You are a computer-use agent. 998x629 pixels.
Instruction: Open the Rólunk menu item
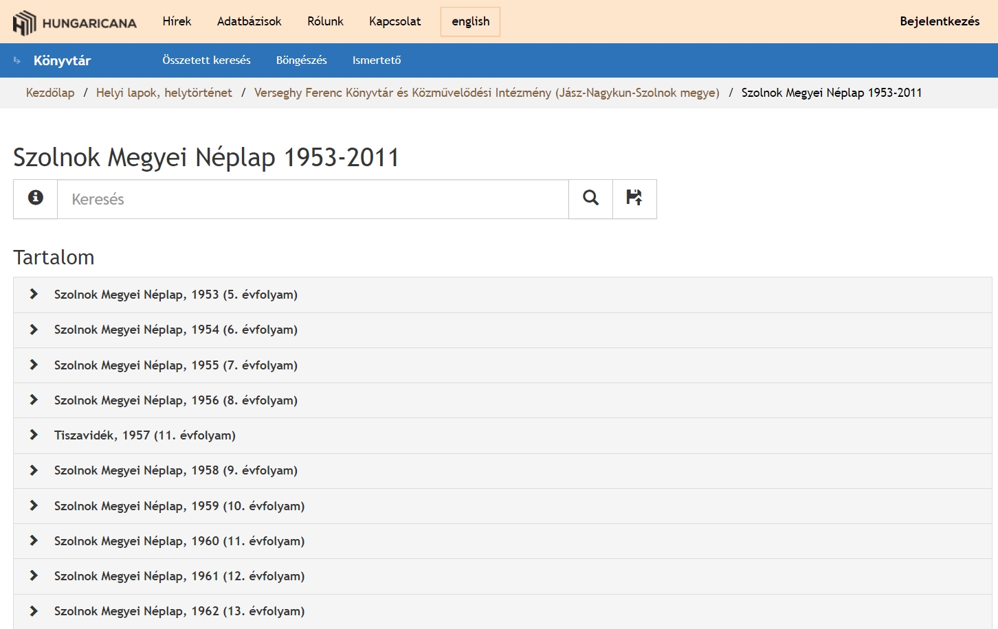coord(325,21)
